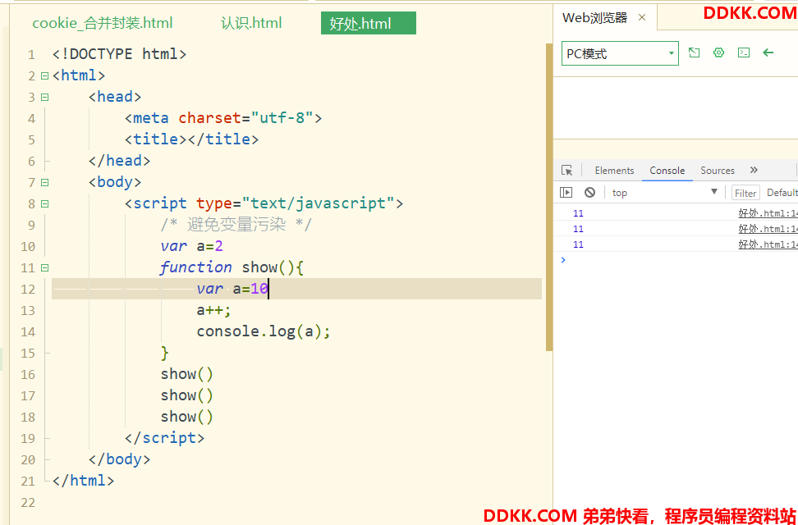The image size is (798, 525).
Task: Click the first show() call on line 16
Action: coord(187,374)
